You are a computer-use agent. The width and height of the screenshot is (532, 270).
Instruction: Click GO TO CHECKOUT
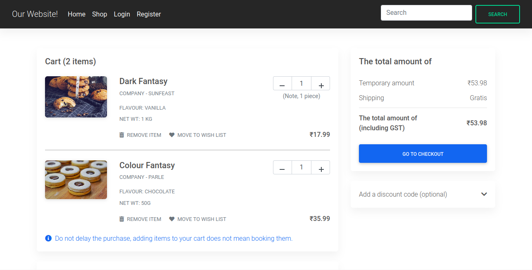(x=423, y=153)
